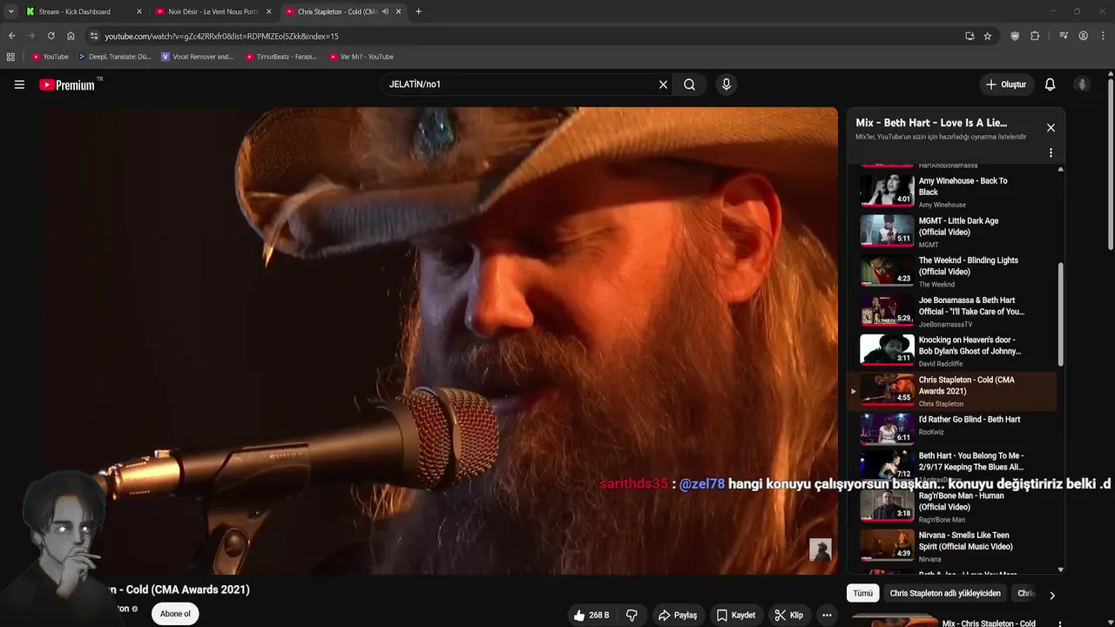Open more video actions menu

tap(827, 615)
